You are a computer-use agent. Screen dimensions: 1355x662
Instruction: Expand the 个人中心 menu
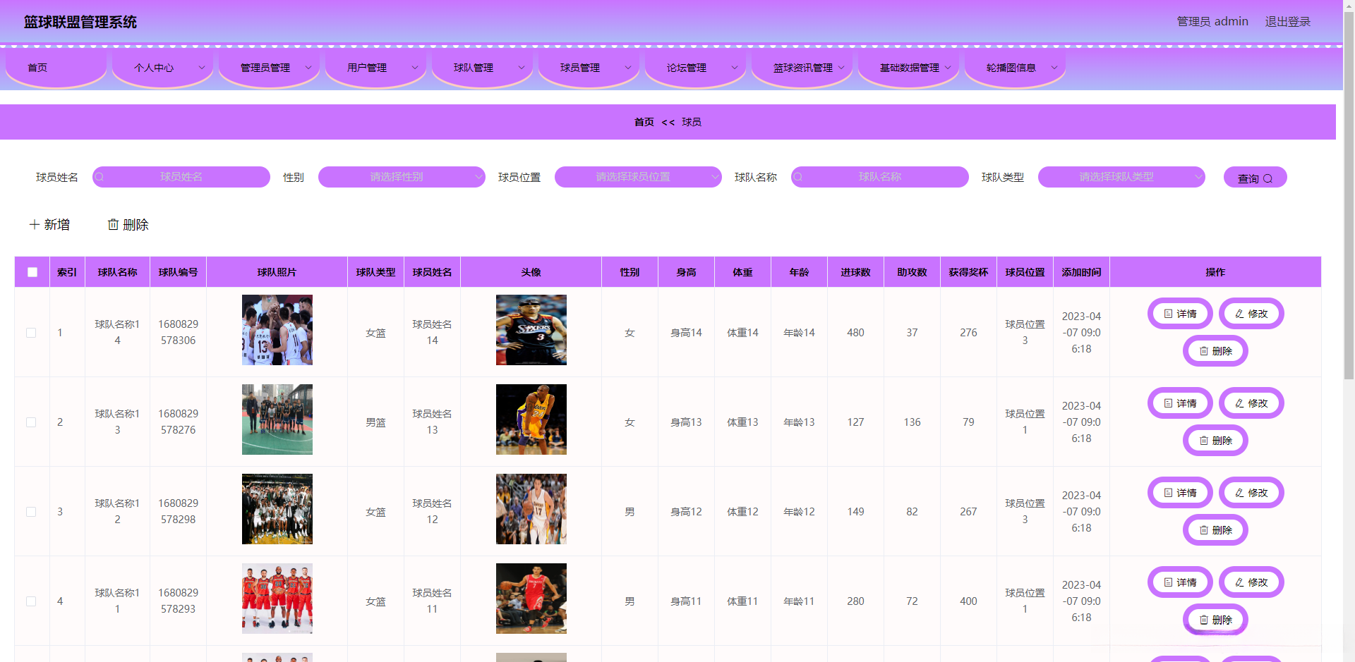coord(162,68)
